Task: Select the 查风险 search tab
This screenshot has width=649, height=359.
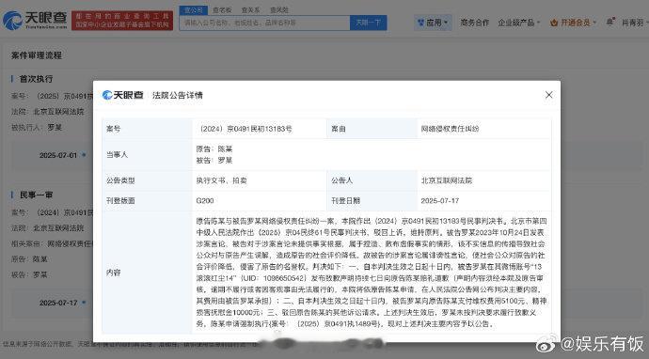Action: [279, 10]
